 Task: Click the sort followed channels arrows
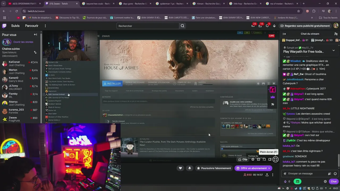click(x=35, y=52)
